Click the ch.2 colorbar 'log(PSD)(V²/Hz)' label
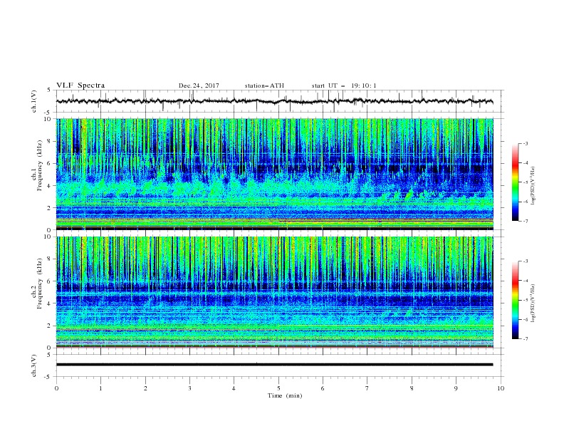Viewport: 564px width, 436px height. tap(533, 303)
